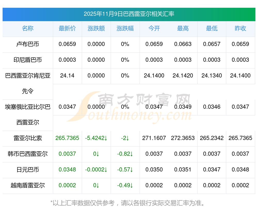The image size is (258, 211).
Task: Select the 最新价 column header
Action: point(67,28)
